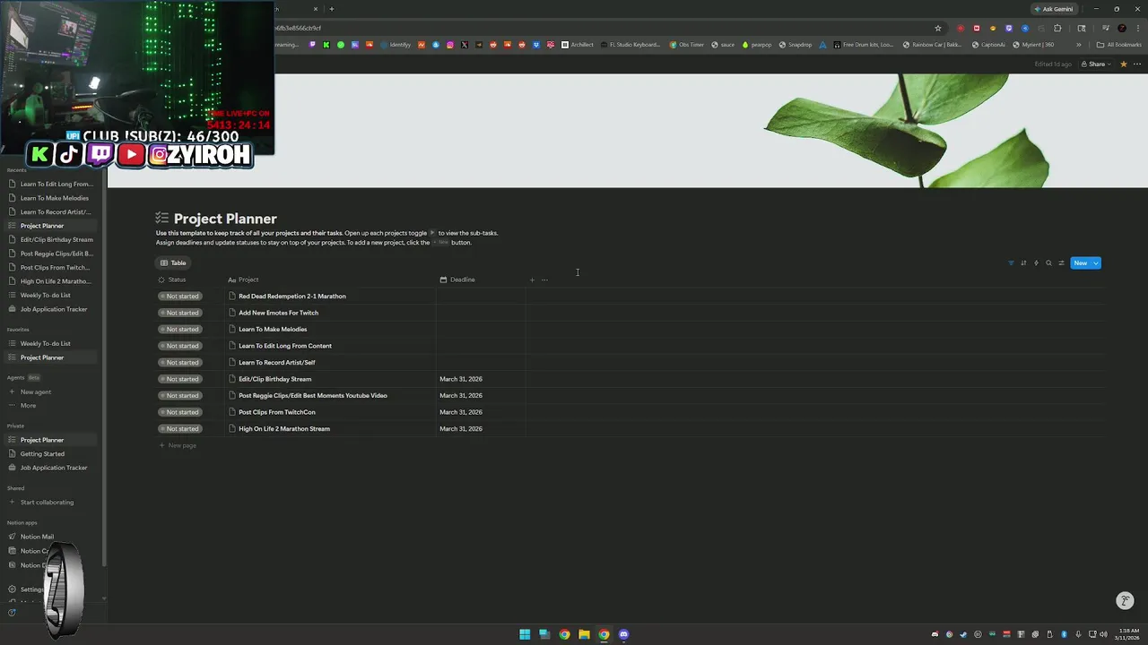Open the Edit/Clip Birthday Stream table row

click(x=274, y=379)
